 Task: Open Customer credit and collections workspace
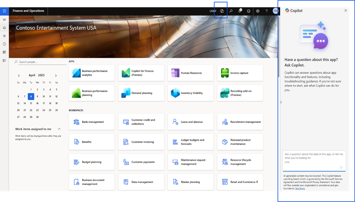point(141,122)
